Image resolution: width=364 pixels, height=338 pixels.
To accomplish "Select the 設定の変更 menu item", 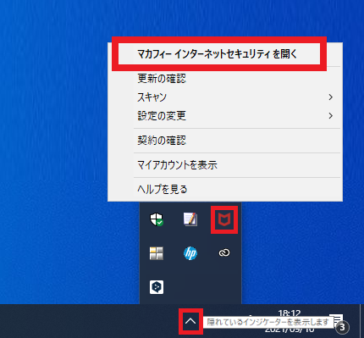I will pyautogui.click(x=225, y=116).
